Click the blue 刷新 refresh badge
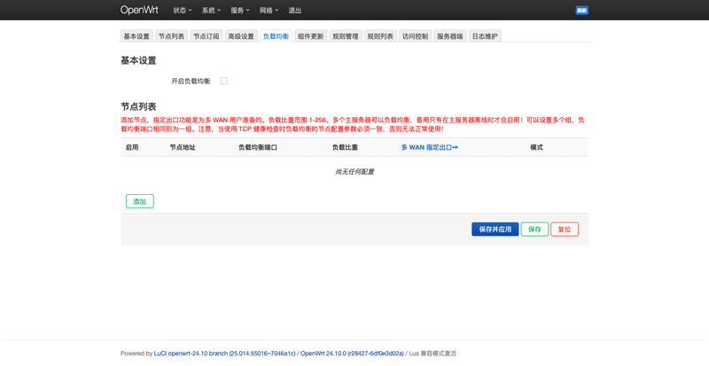Screen dimensions: 709x366 [581, 11]
